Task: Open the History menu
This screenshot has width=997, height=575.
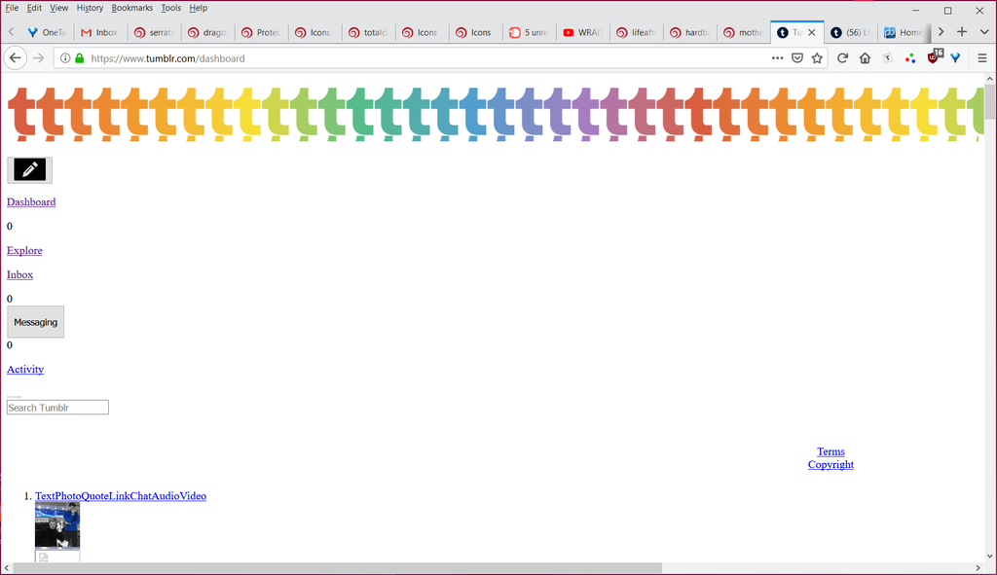Action: [90, 8]
